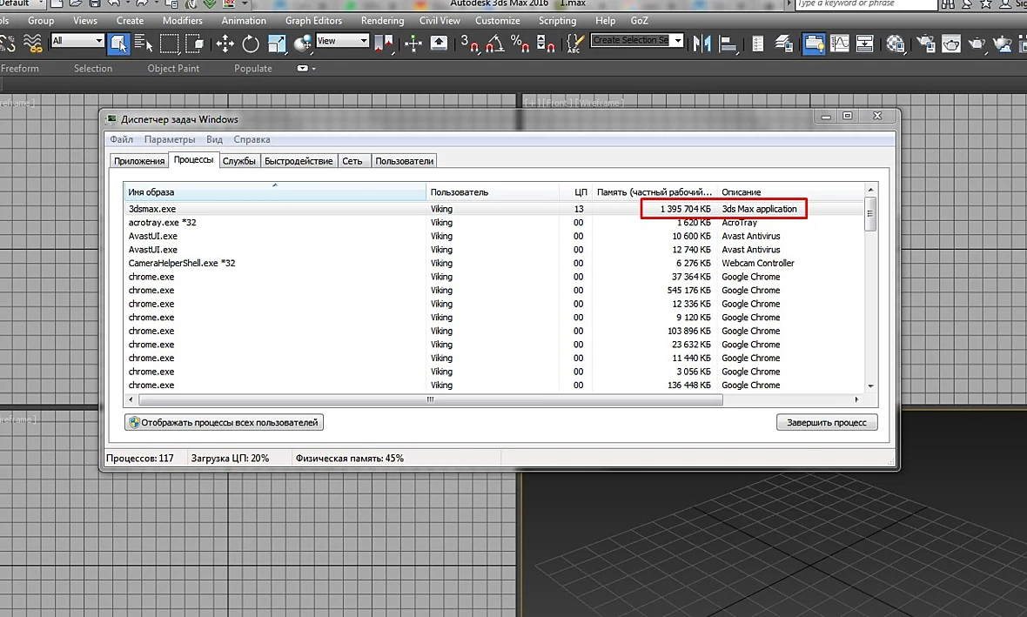Click the Mirror tool icon
The width and height of the screenshot is (1027, 617).
pyautogui.click(x=701, y=44)
